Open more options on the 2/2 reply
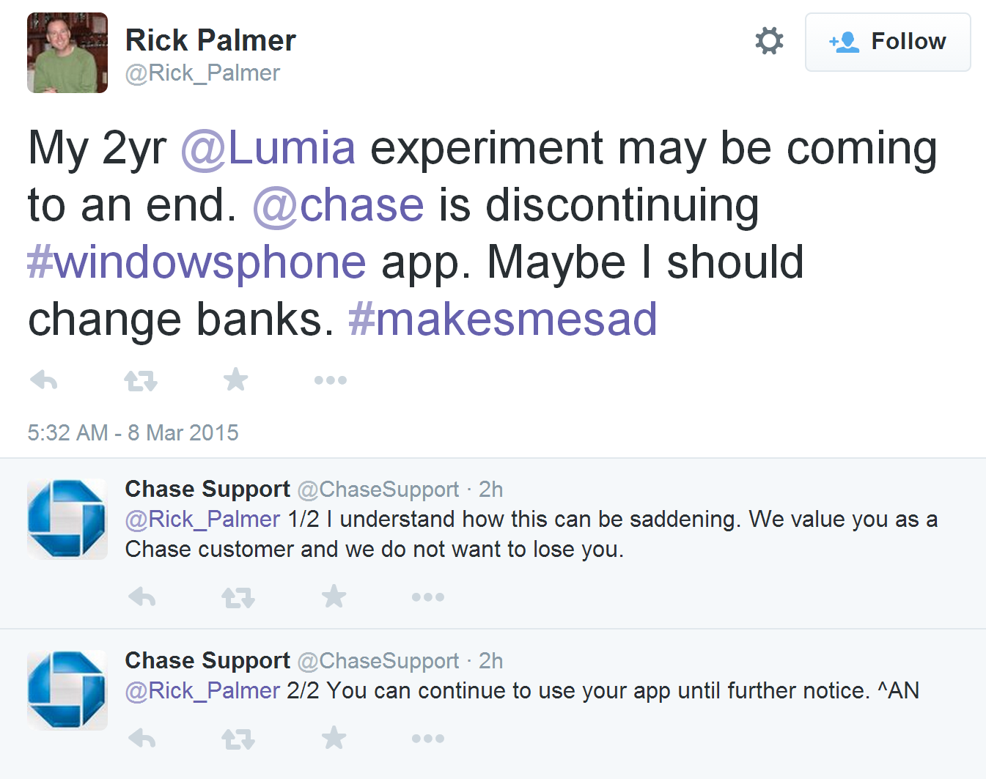Screen dimensions: 986x779 click(428, 739)
